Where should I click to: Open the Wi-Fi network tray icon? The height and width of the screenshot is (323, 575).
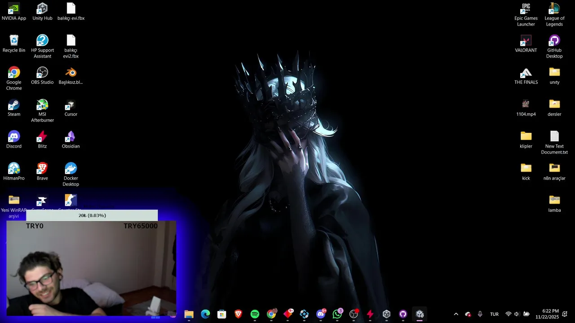click(x=508, y=314)
